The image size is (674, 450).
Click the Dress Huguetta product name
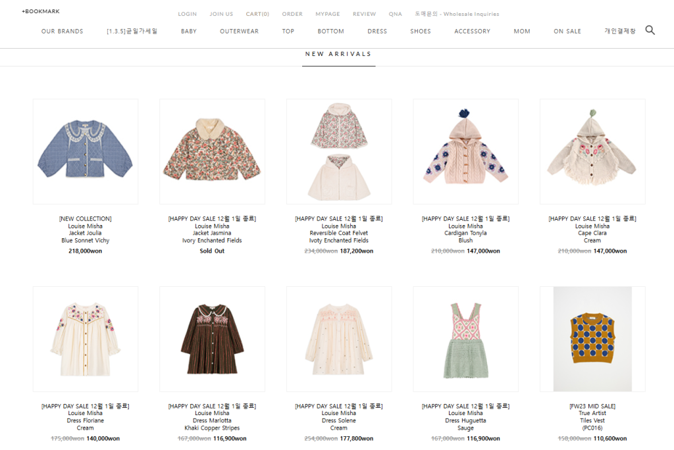[x=465, y=420]
